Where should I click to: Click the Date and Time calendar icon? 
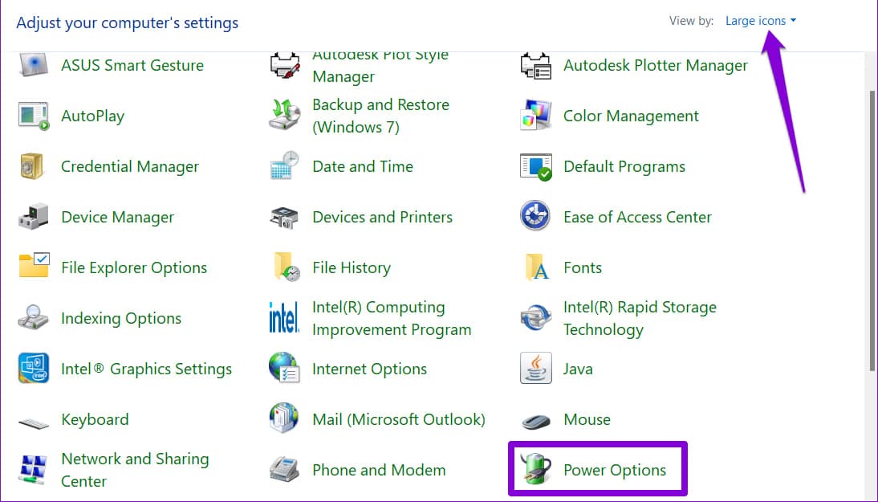tap(284, 167)
